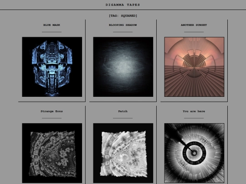
Task: Open the BLUE MASK title link
Action: (51, 25)
